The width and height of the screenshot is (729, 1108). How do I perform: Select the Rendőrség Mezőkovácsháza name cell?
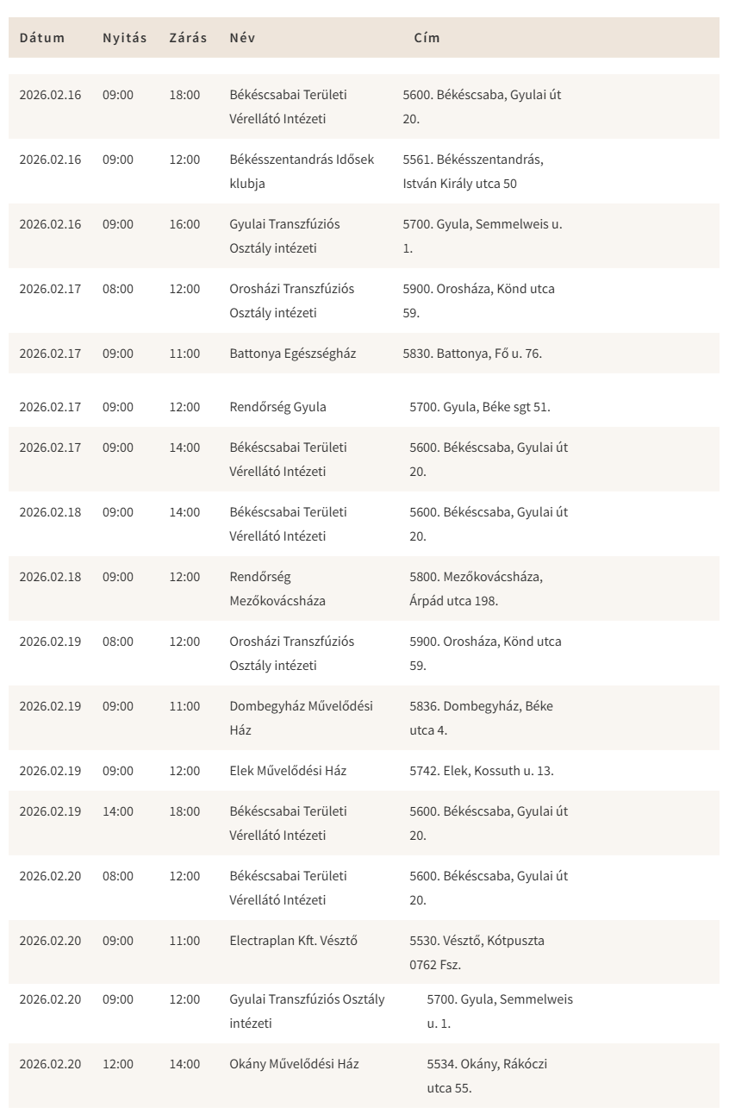277,588
